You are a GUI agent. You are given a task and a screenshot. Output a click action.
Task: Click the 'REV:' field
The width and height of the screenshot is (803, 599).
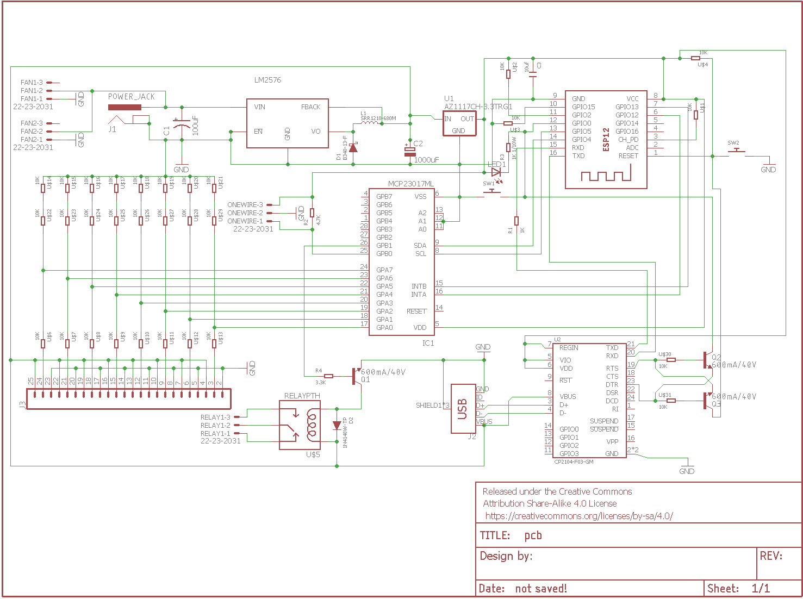[779, 564]
